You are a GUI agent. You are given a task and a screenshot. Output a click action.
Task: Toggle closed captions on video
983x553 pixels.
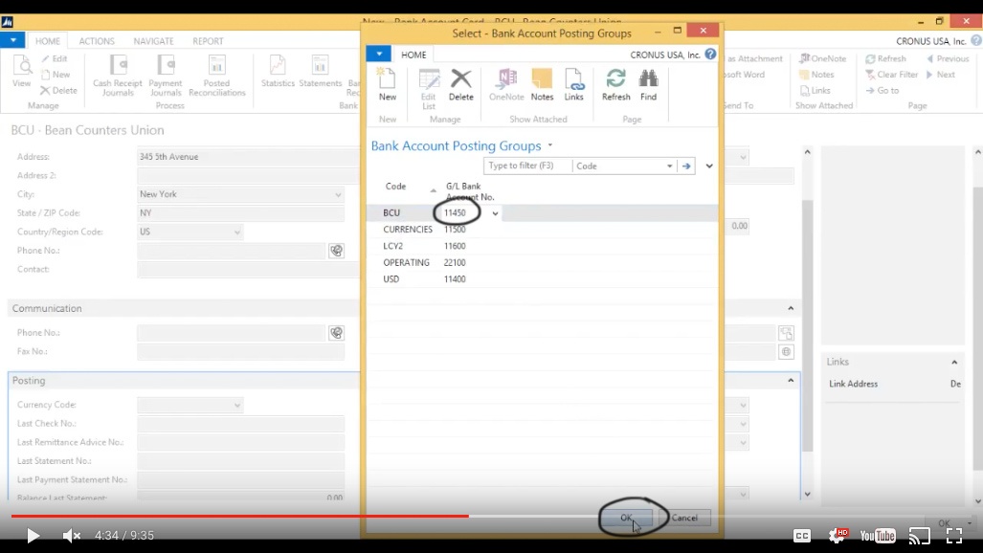click(802, 536)
